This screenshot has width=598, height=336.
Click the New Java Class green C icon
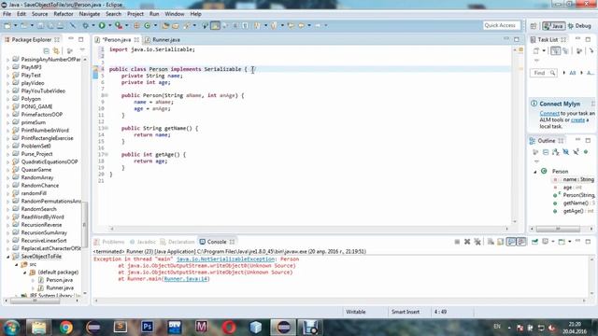(x=148, y=25)
